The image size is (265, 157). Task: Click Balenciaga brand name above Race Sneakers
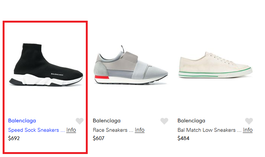107,120
